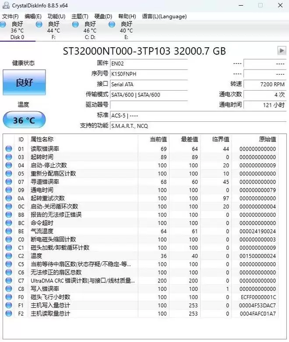Select Disk 0 status orb at 36 °C
This screenshot has width=289, height=342.
click(4, 24)
